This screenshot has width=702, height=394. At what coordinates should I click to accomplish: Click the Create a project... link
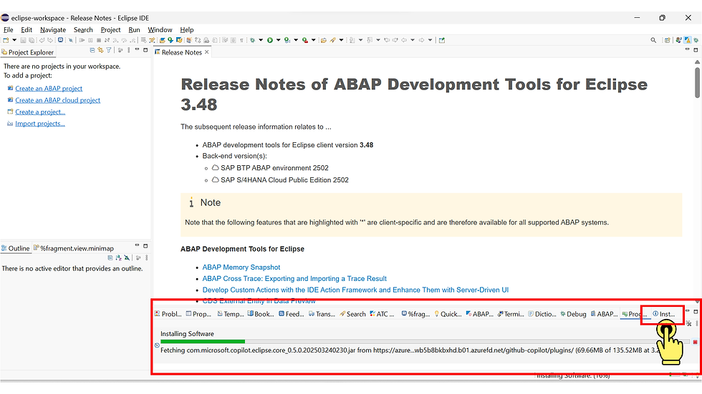pyautogui.click(x=40, y=112)
